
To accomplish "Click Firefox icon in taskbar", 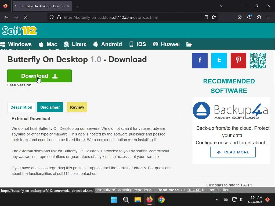I will tap(149, 200).
